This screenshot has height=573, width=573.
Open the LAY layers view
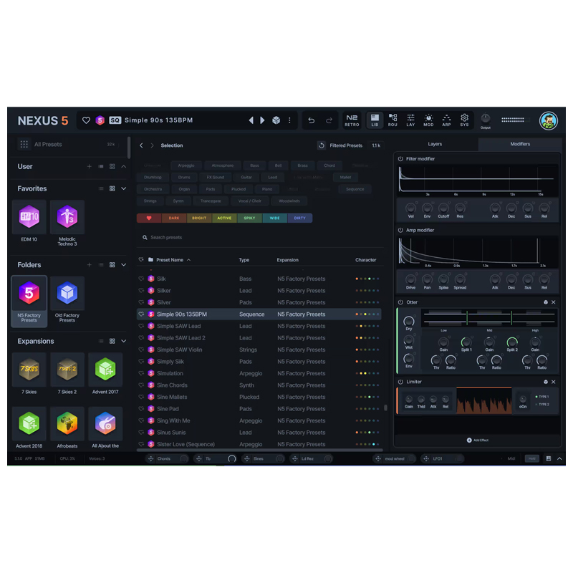[410, 120]
